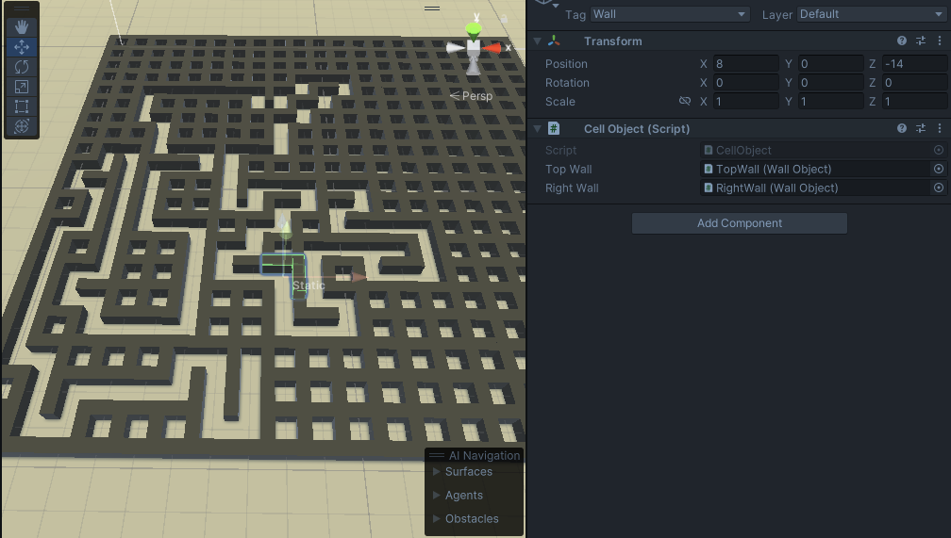951x538 pixels.
Task: Expand Agents in AI Navigation overlay
Action: (x=437, y=496)
